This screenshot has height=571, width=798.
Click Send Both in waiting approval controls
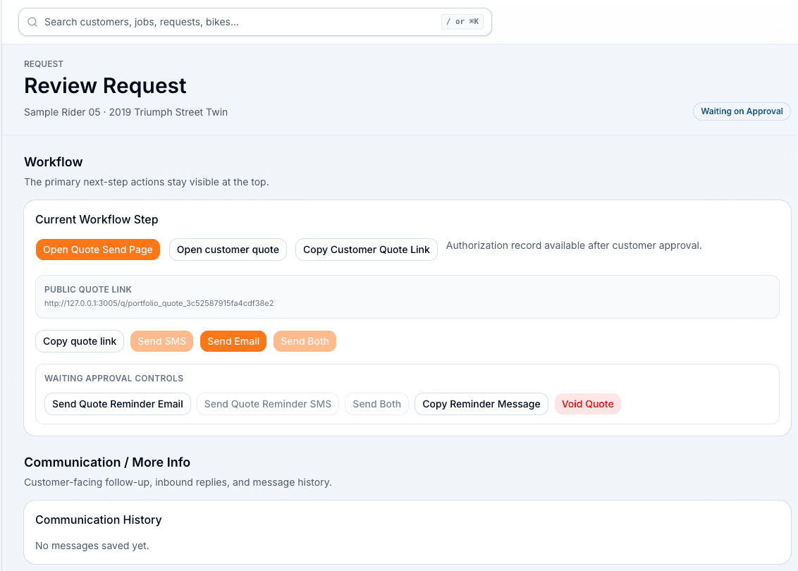(x=376, y=404)
